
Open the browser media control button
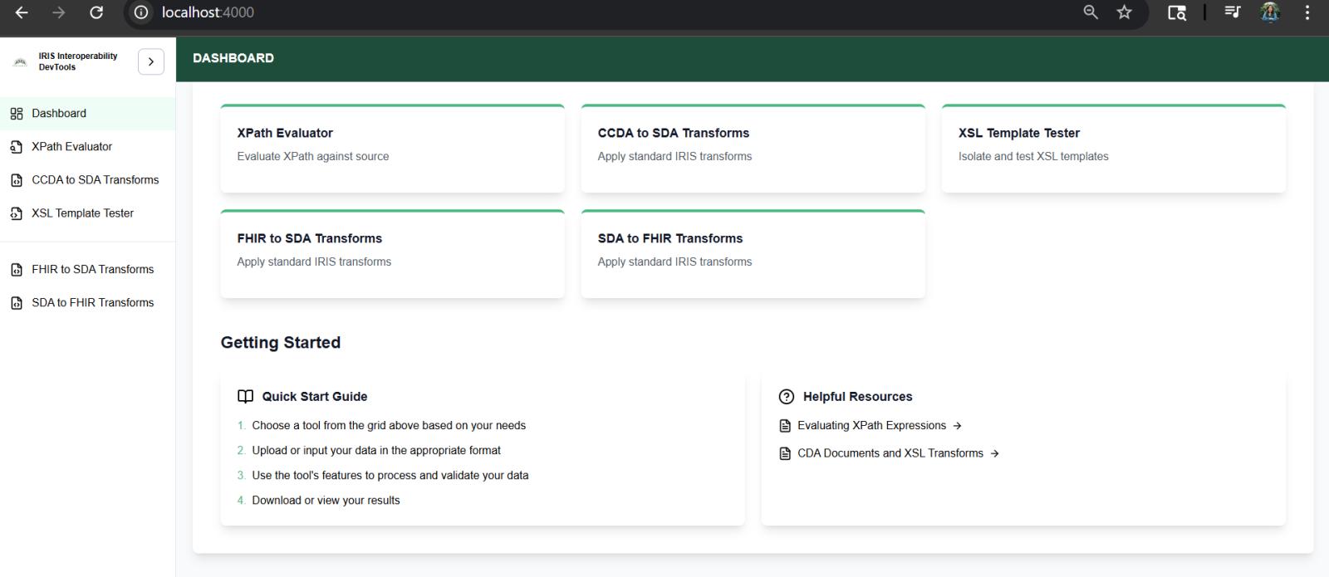coord(1232,12)
